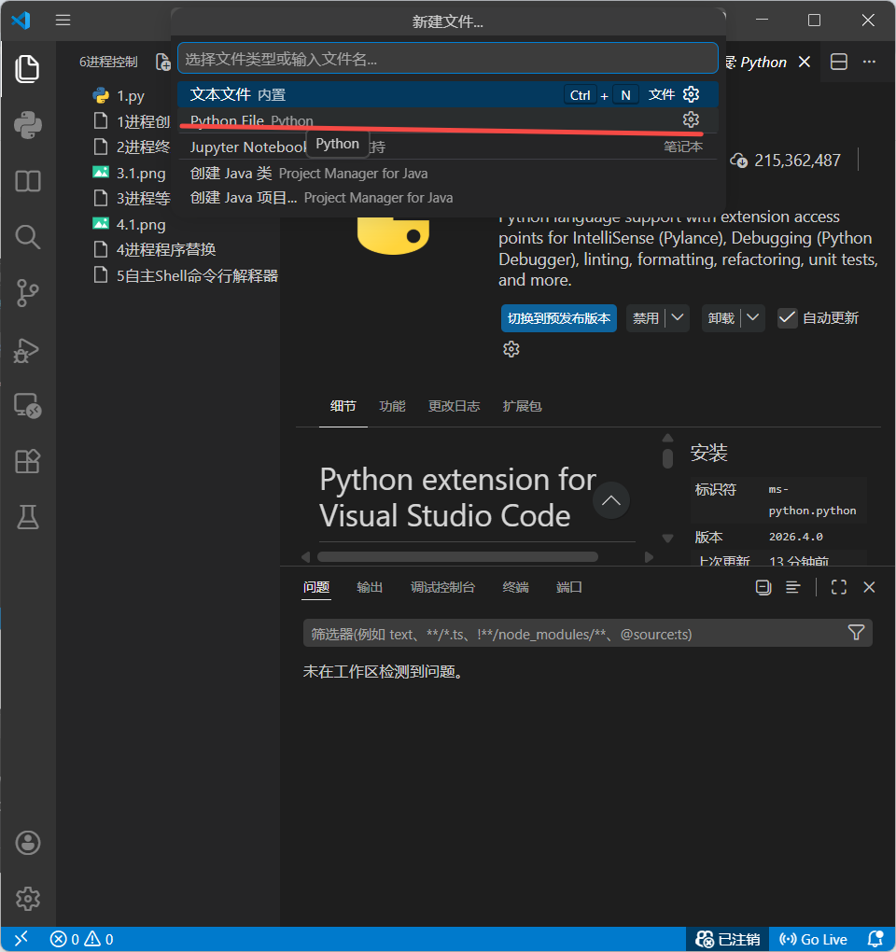Click the install count download icon
Viewport: 896px width, 952px height.
pos(739,161)
